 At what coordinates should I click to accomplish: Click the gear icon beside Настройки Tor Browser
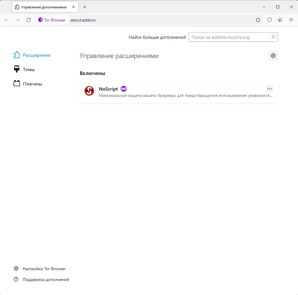coord(16,268)
